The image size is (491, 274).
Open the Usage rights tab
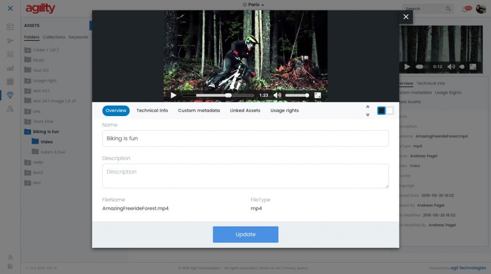(284, 110)
